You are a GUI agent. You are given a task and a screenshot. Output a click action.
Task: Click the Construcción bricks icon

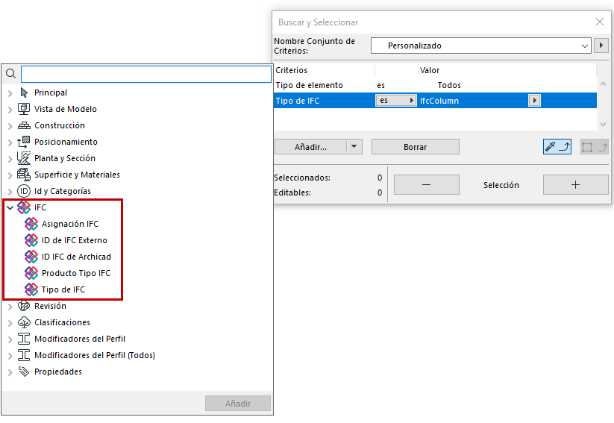(x=24, y=125)
